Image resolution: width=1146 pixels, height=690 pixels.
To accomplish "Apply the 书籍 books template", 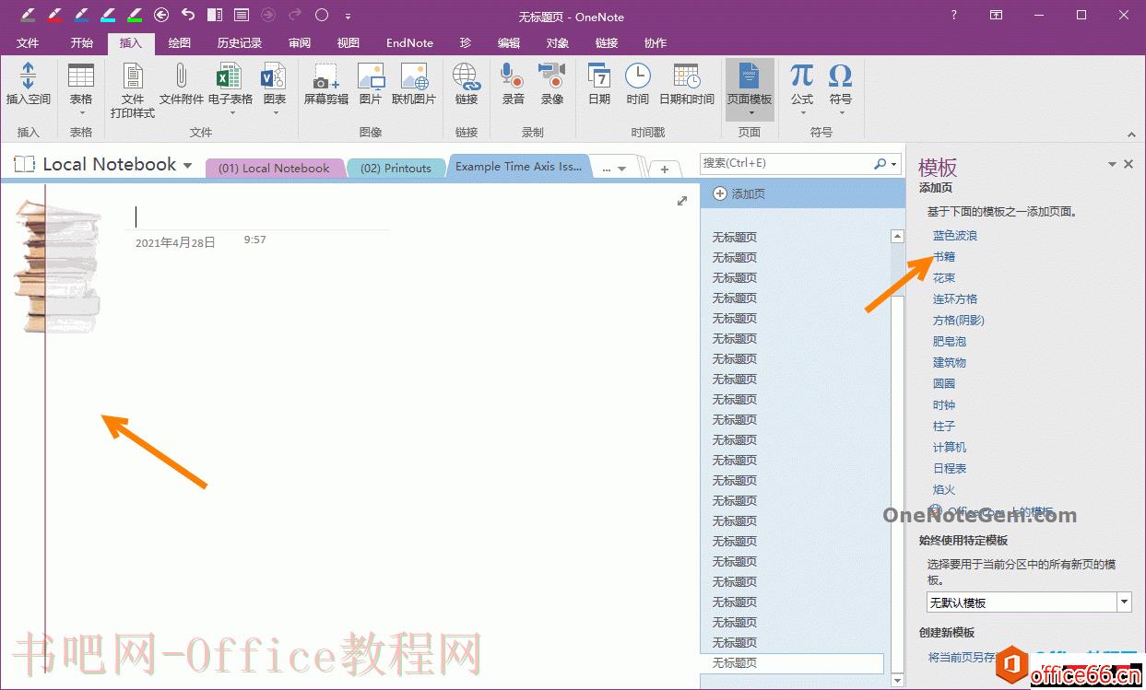I will click(944, 257).
